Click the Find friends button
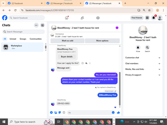The width and height of the screenshot is (167, 125). [x=137, y=18]
